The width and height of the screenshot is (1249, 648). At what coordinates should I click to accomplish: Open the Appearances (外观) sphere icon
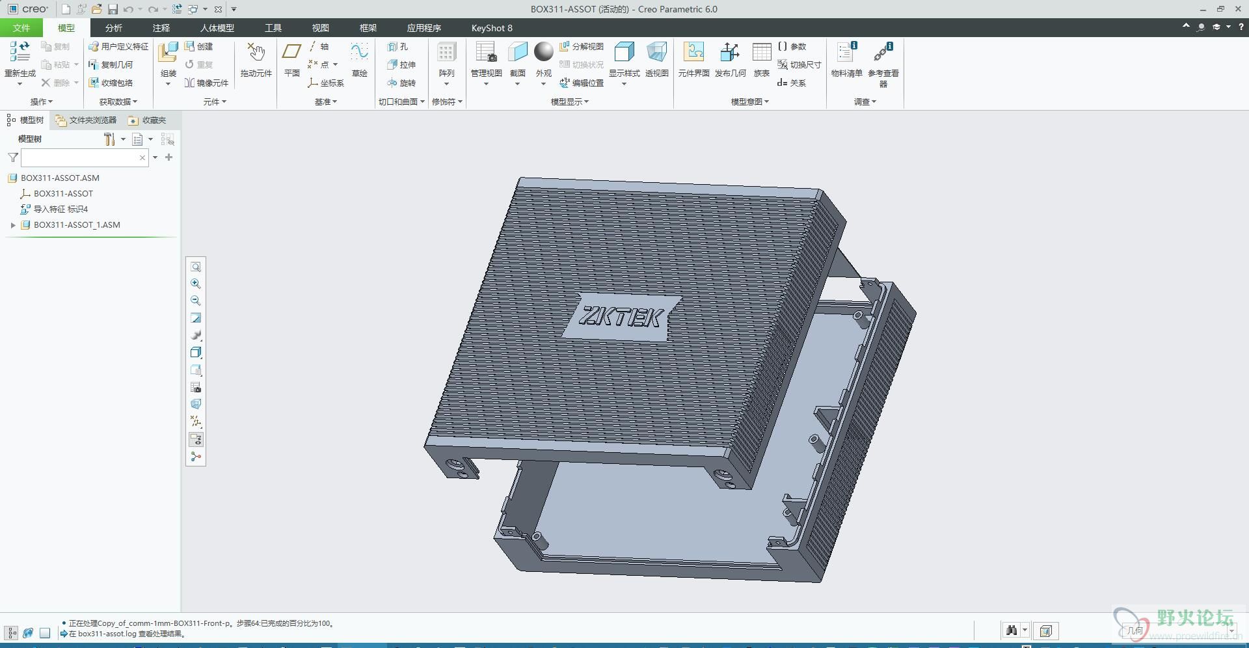(543, 51)
